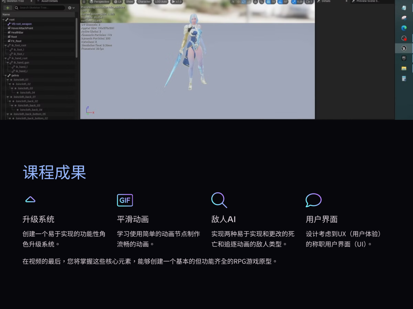Toggle the coordinate system globe icon
Screen dimensions: 413x309
[255, 2]
